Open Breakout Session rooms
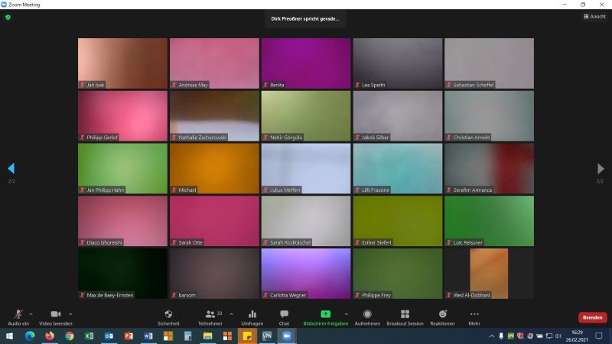This screenshot has height=344, width=612. (x=405, y=316)
